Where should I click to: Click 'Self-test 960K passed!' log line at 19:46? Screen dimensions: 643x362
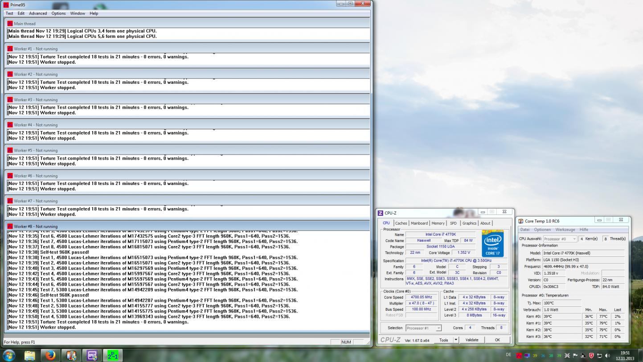(x=48, y=295)
